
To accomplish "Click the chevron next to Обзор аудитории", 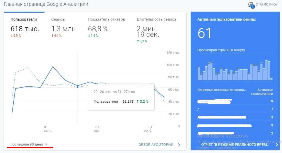I will click(179, 145).
